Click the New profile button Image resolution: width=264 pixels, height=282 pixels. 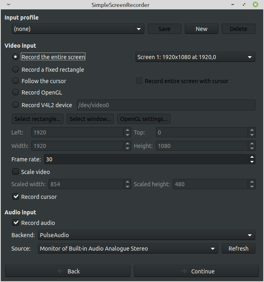pos(201,29)
